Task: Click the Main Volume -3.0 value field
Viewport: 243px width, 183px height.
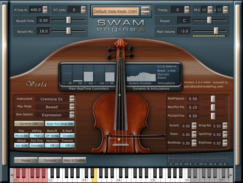Action: [184, 31]
